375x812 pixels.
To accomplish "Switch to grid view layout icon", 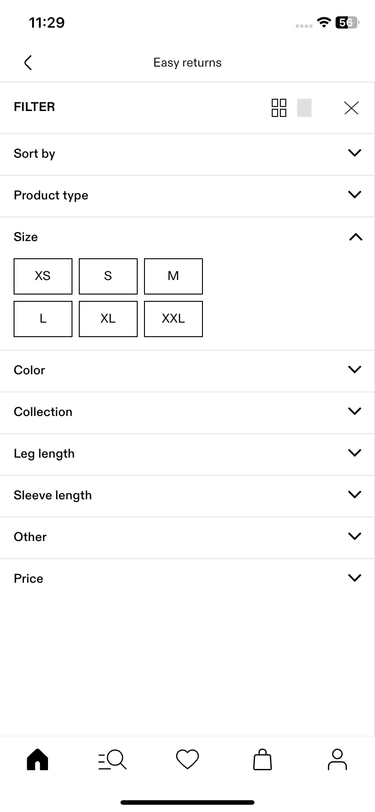I will 279,108.
